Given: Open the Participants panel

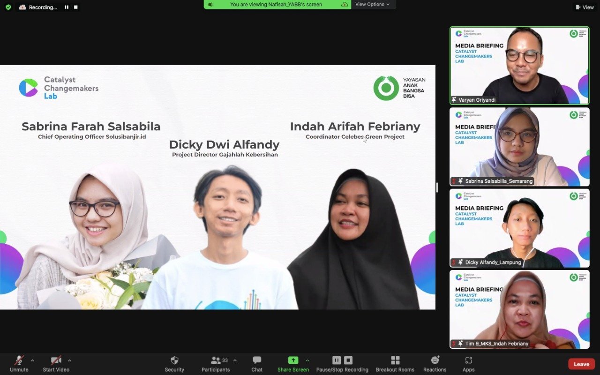Looking at the screenshot, I should pos(216,364).
